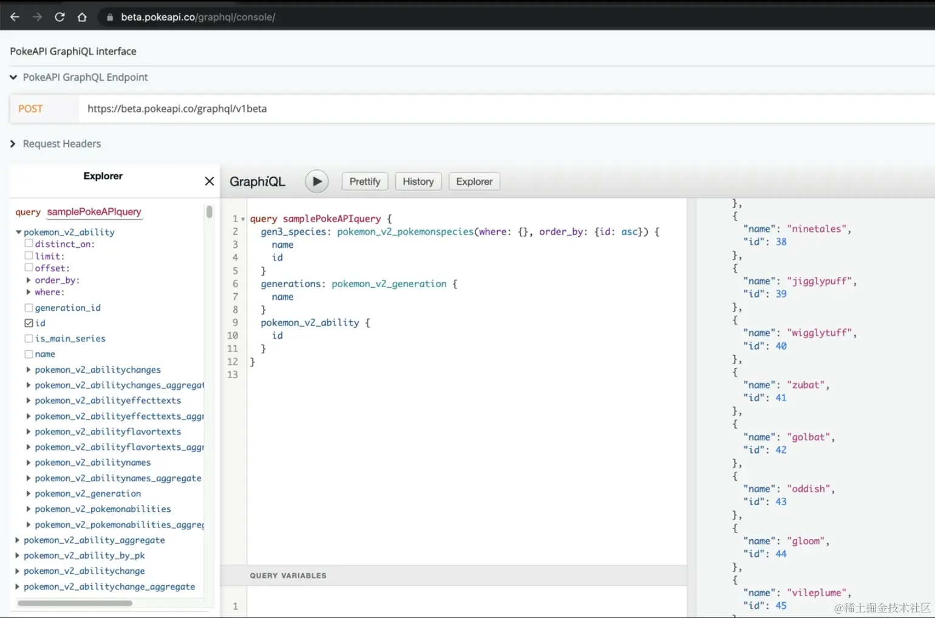
Task: Expand the order_by argument in Explorer
Action: click(x=29, y=280)
